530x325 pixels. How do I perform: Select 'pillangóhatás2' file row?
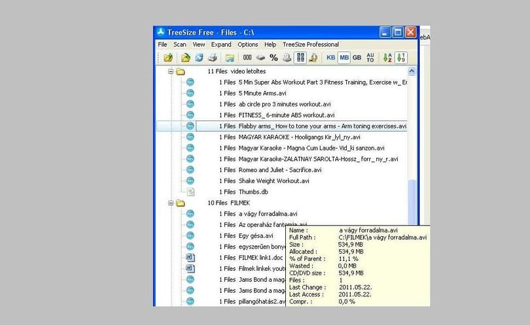point(252,301)
